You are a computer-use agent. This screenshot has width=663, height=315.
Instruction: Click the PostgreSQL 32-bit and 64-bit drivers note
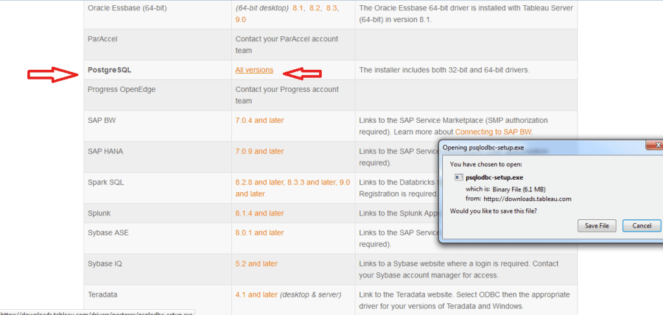pyautogui.click(x=444, y=70)
